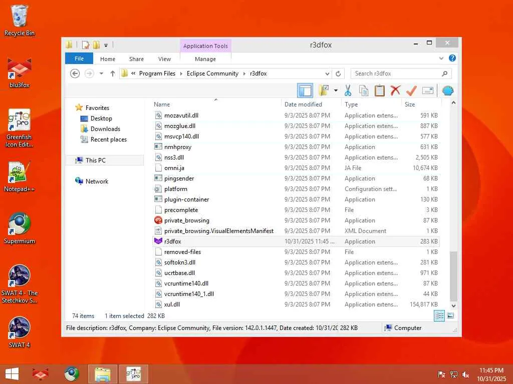Click the Paste clipboard toolbar icon

[380, 90]
